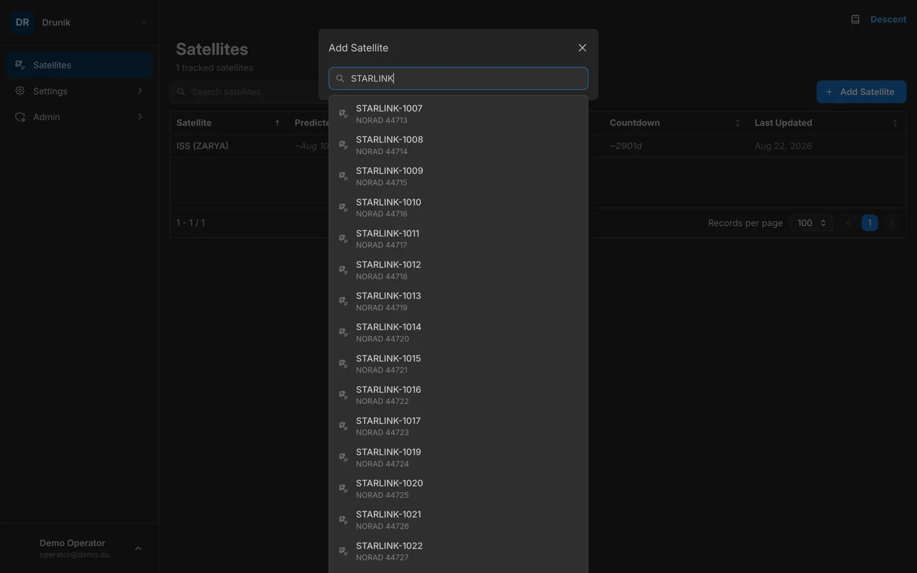Click the Aug 22, 2026 last updated cell
Image resolution: width=917 pixels, height=573 pixels.
[783, 146]
